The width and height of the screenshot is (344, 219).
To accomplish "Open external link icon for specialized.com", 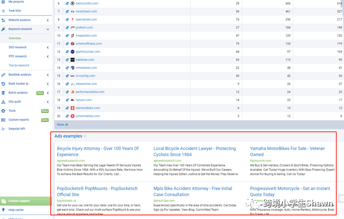I will (x=67, y=19).
